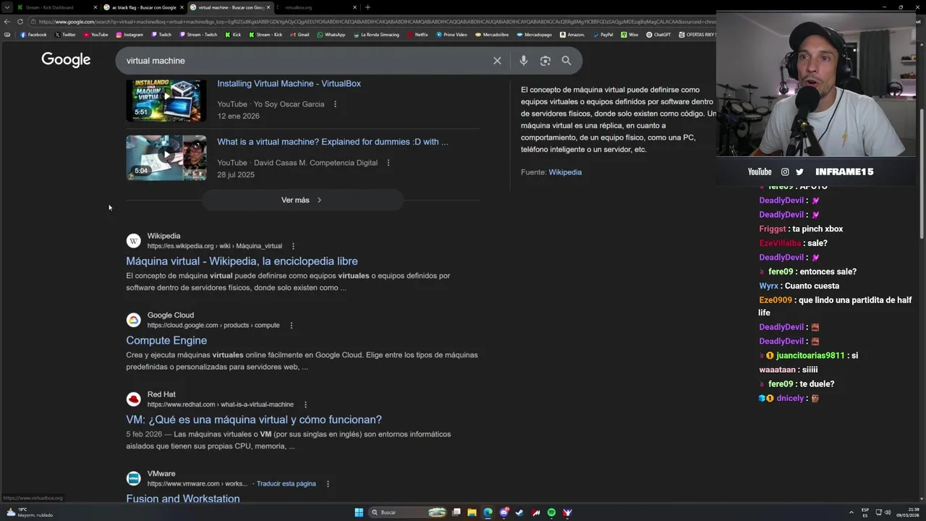Open Discord from taskbar

click(504, 512)
